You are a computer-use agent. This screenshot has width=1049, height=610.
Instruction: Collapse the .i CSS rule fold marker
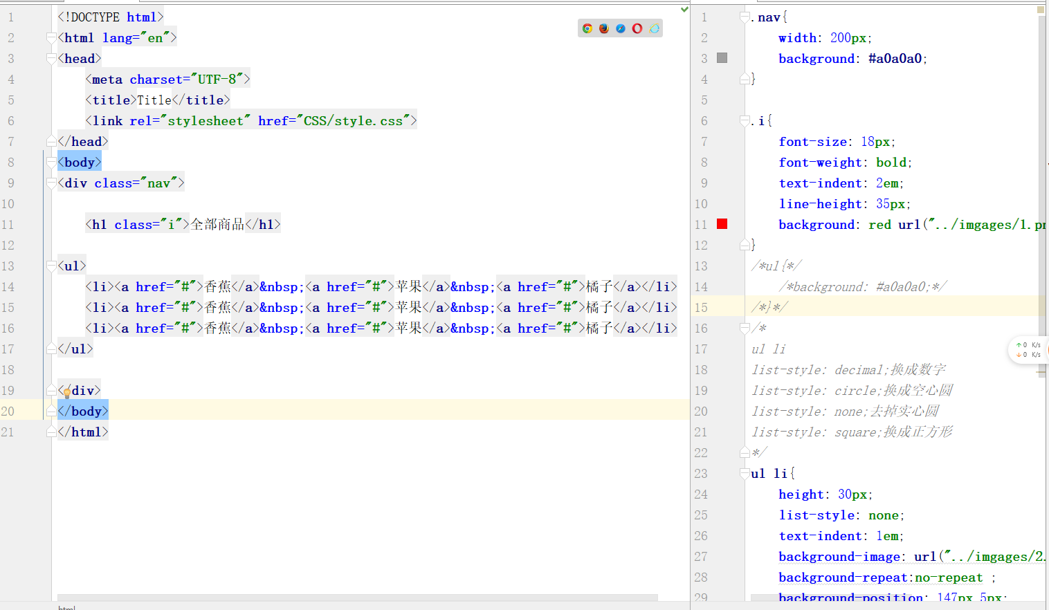click(x=745, y=120)
